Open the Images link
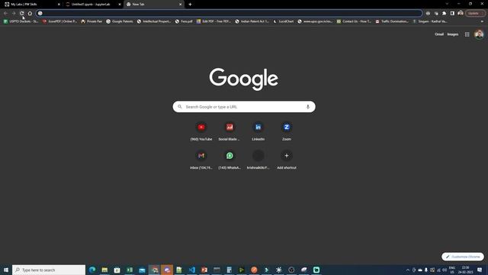Image resolution: width=488 pixels, height=275 pixels. (x=452, y=34)
